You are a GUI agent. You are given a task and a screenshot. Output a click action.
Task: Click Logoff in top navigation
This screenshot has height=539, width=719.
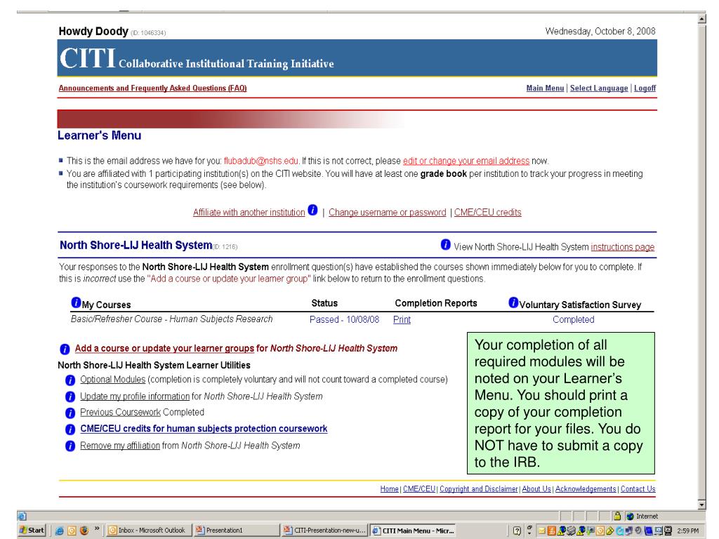(x=645, y=88)
